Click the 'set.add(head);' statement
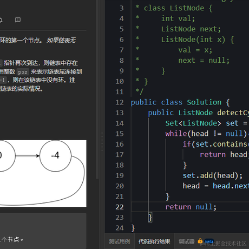Image resolution: width=249 pixels, height=249 pixels. 213,175
